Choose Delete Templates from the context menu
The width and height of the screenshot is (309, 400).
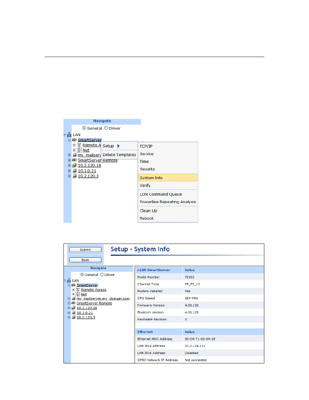[x=120, y=155]
